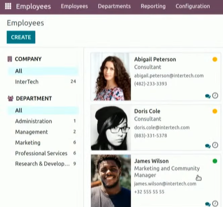Open chat icon on Abigail Peterson's card

pos(207,96)
